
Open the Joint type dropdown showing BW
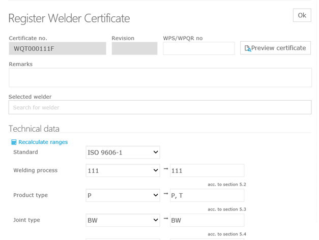[123, 220]
